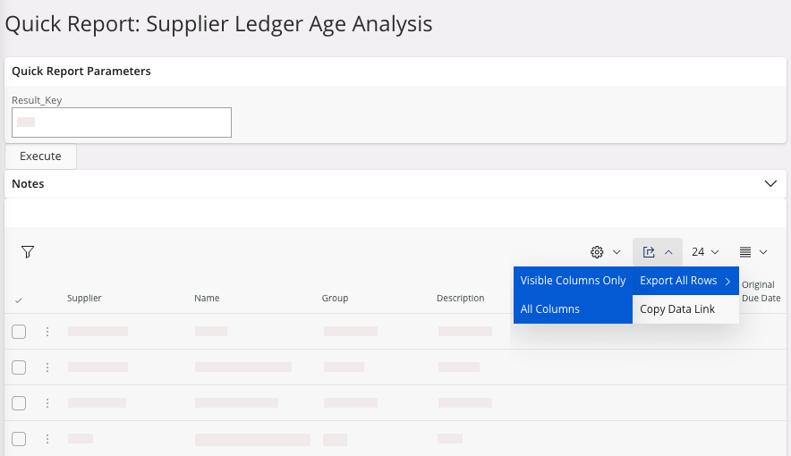Open first row's three-dot menu
This screenshot has height=456, width=791.
[47, 332]
